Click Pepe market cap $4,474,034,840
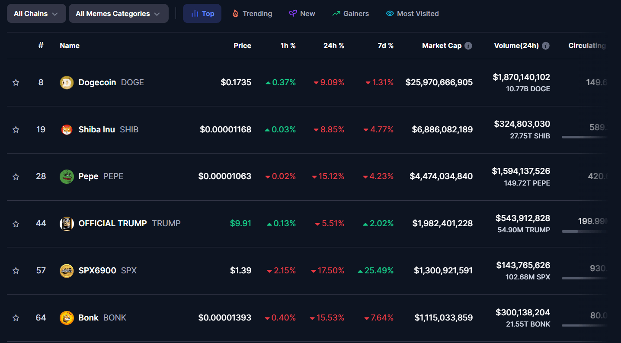 tap(441, 176)
